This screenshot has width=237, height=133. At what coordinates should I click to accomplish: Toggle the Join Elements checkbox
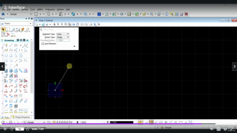[x=43, y=44]
